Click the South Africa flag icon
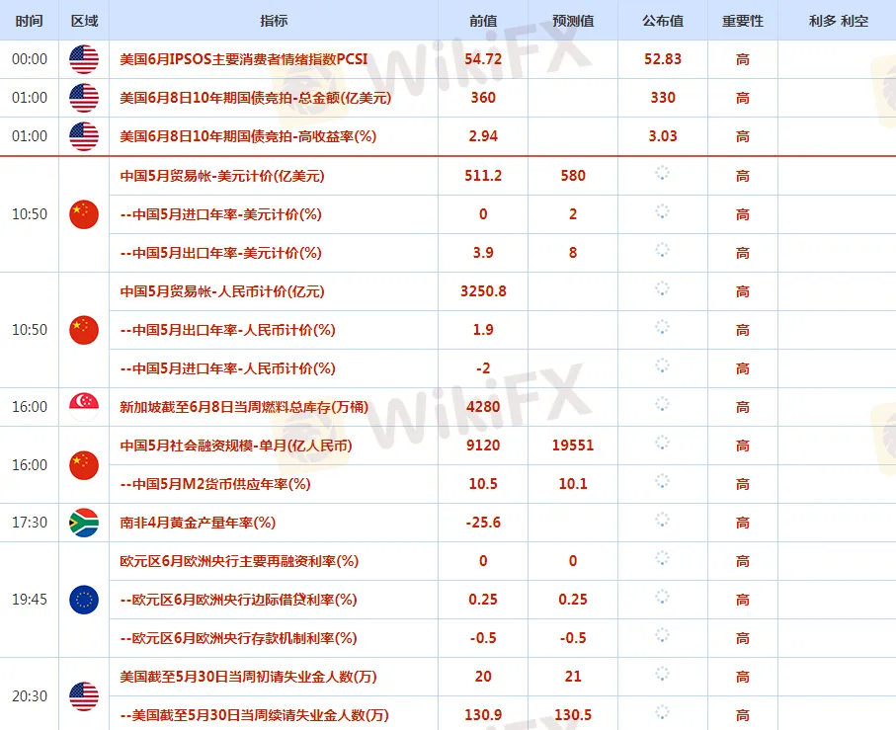896x730 pixels. tap(84, 523)
